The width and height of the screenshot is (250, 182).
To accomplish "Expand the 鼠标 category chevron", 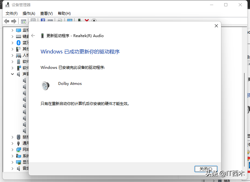I will (12, 137).
